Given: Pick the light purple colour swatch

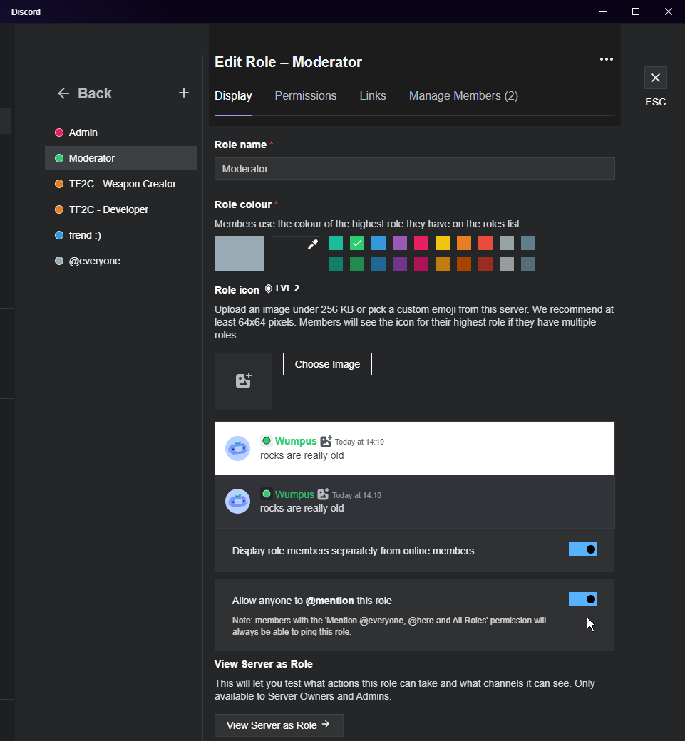Looking at the screenshot, I should coord(400,244).
